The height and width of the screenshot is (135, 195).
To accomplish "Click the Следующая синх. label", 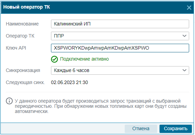I will (25, 82).
